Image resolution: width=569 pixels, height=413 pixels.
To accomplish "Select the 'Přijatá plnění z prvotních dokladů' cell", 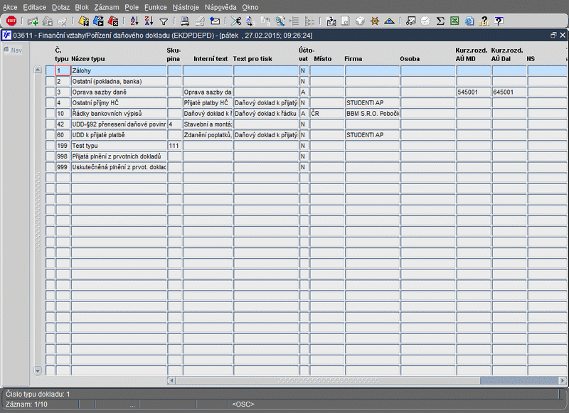I will 119,156.
